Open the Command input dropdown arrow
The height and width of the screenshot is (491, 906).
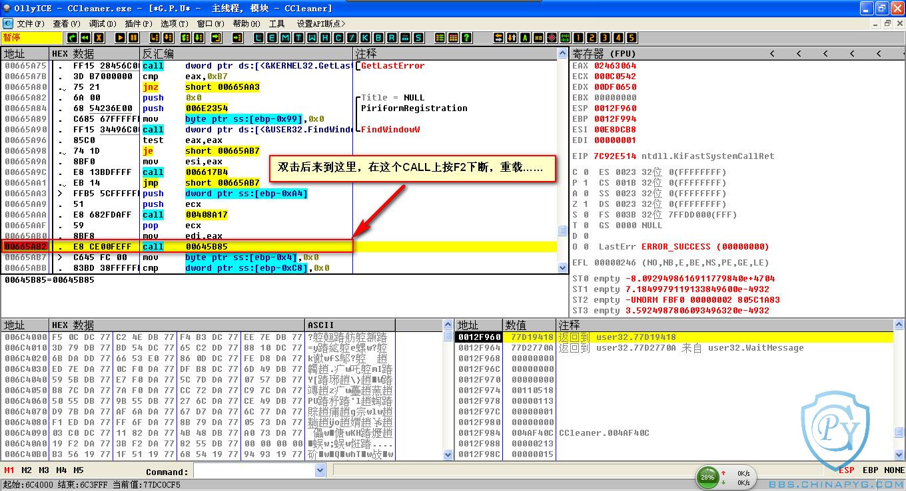[320, 470]
